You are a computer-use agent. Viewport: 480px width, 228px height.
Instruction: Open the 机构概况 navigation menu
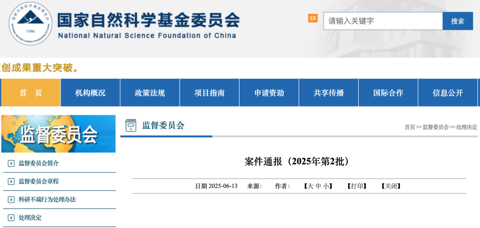pos(90,93)
